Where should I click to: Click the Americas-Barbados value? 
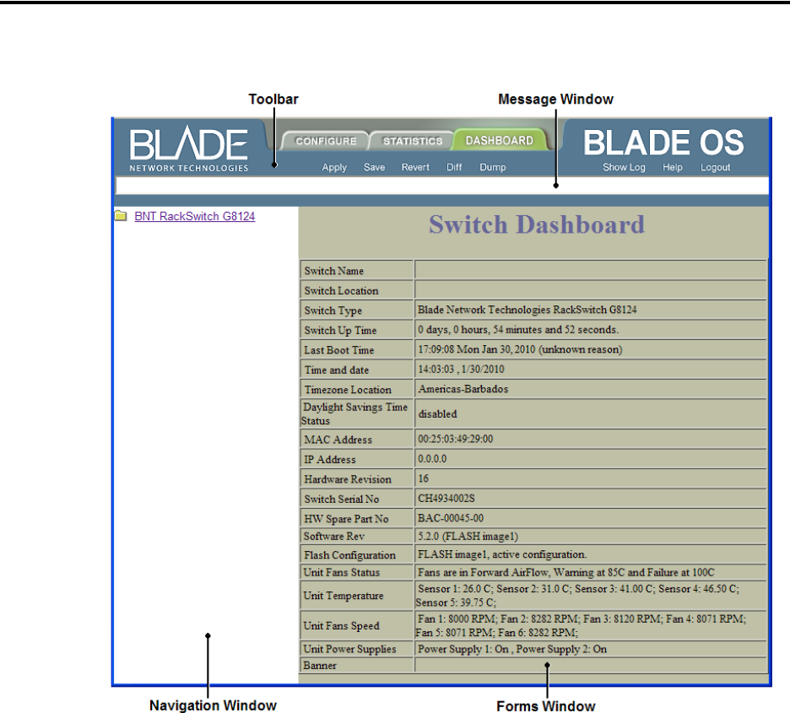coord(463,389)
